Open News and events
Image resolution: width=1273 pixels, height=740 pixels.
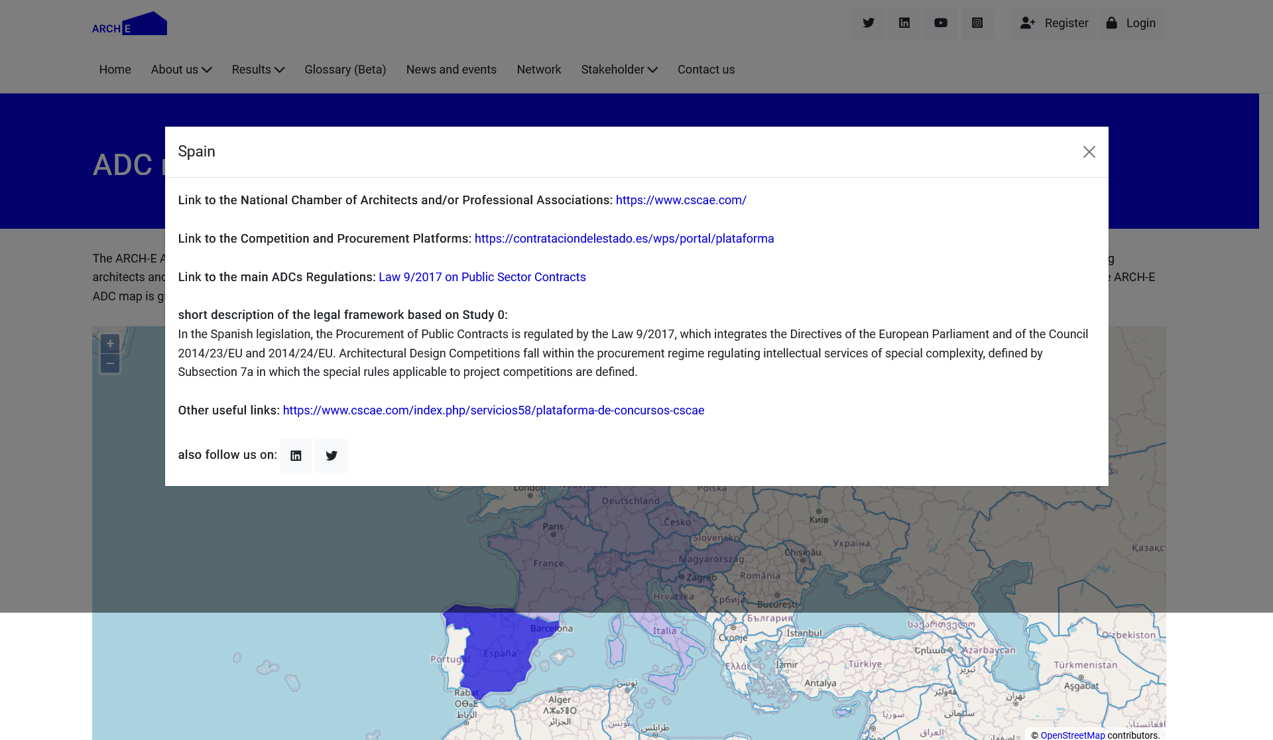(x=451, y=70)
